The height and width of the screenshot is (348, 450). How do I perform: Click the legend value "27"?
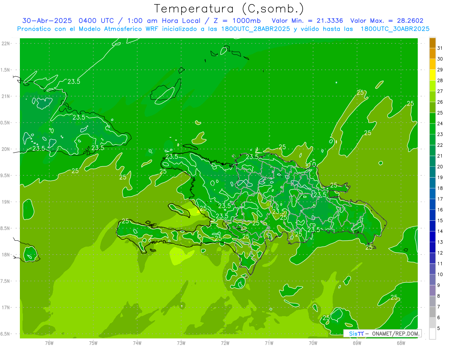(440, 91)
